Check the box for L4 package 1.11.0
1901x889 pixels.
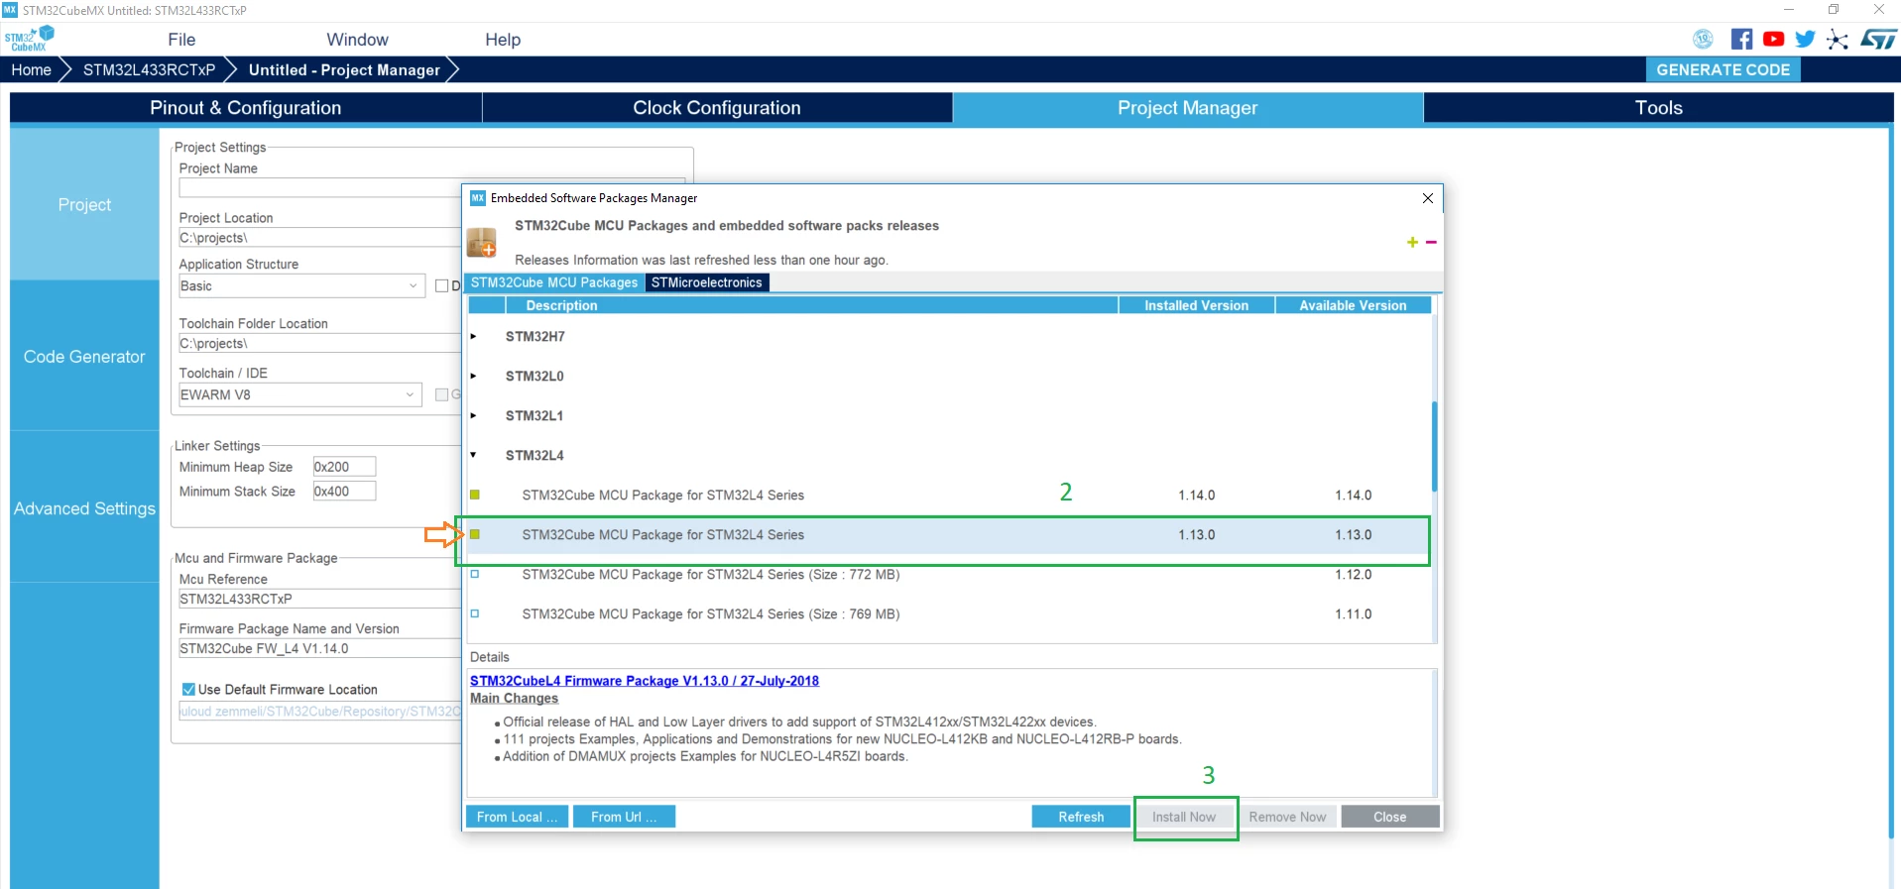coord(475,613)
